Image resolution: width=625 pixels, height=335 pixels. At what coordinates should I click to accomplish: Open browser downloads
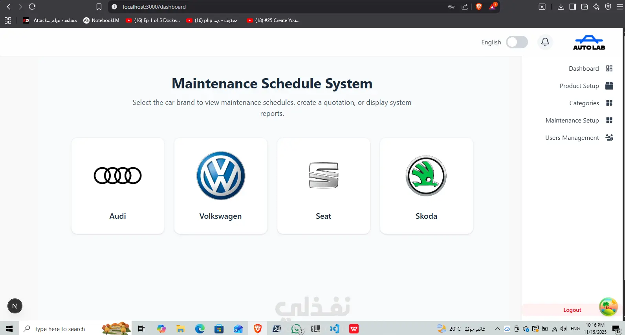pyautogui.click(x=561, y=7)
